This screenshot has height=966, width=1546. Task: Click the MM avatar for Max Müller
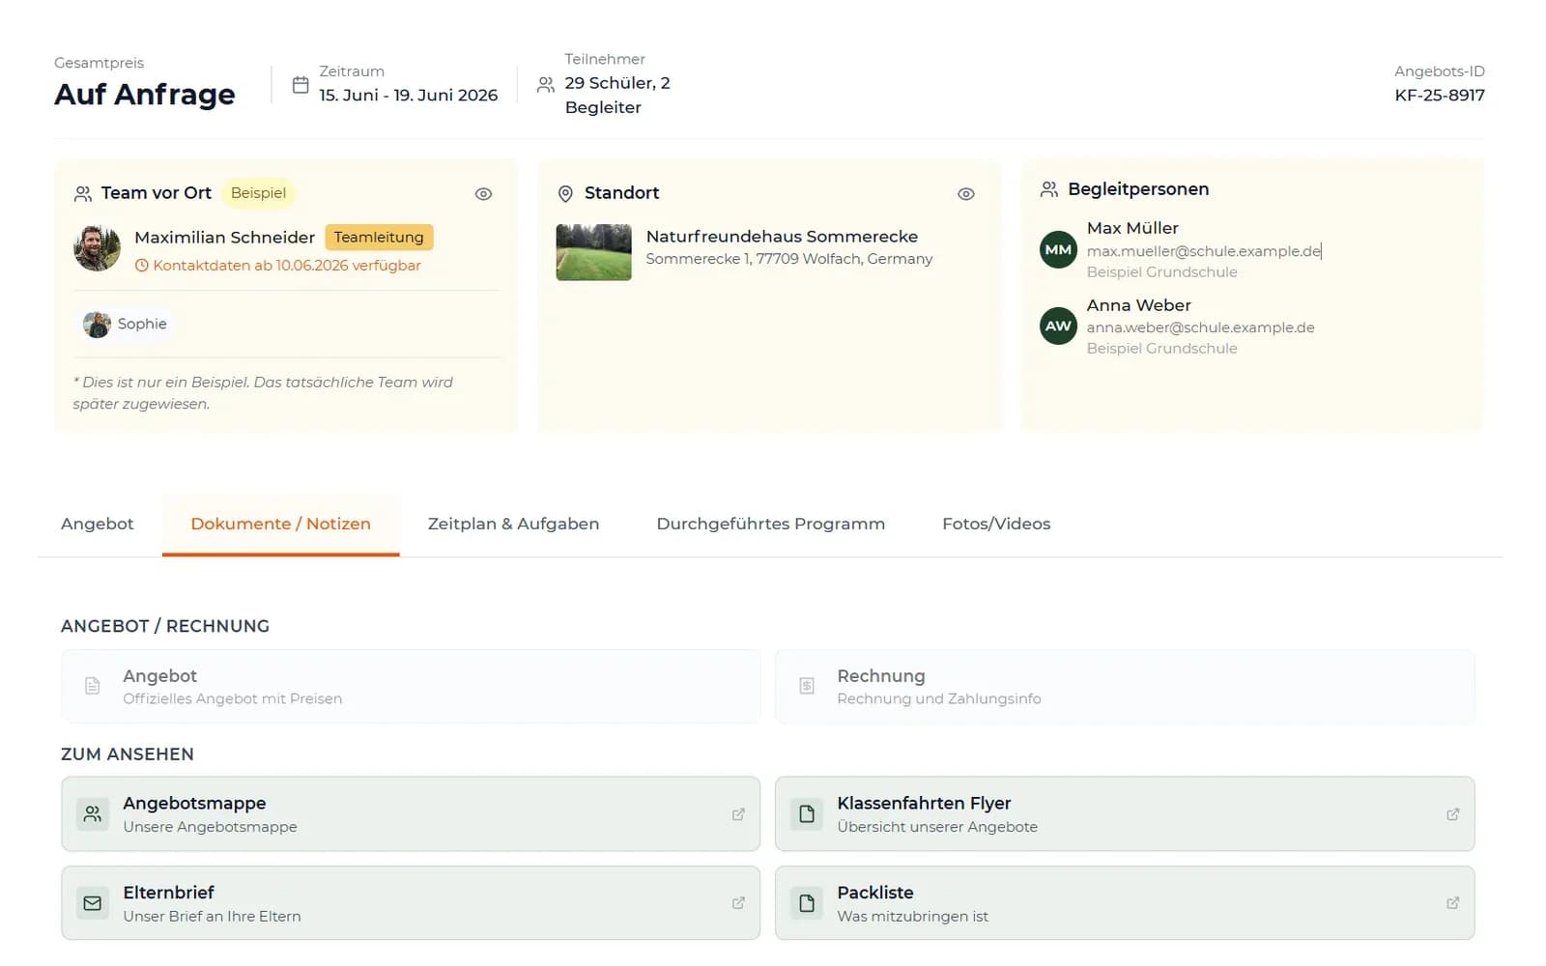point(1058,249)
